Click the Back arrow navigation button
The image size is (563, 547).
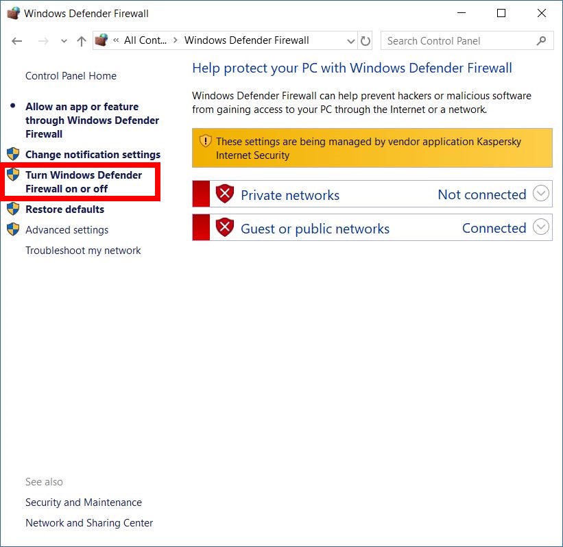point(17,41)
